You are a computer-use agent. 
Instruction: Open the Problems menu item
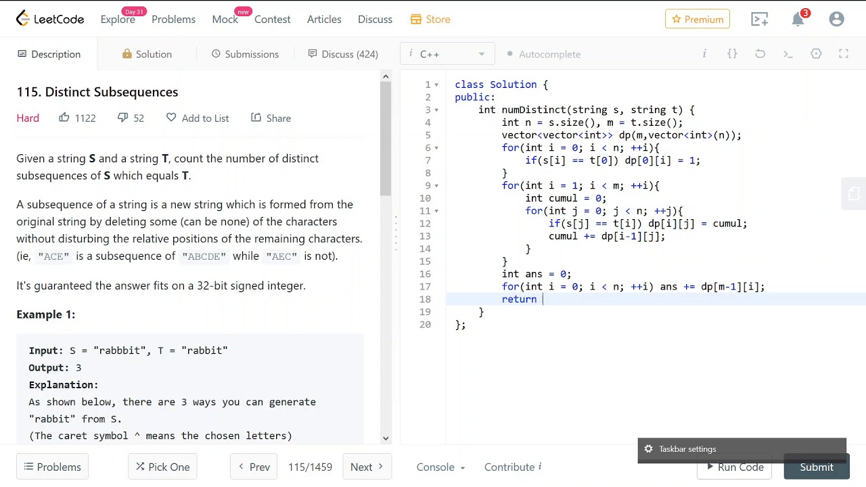point(173,19)
